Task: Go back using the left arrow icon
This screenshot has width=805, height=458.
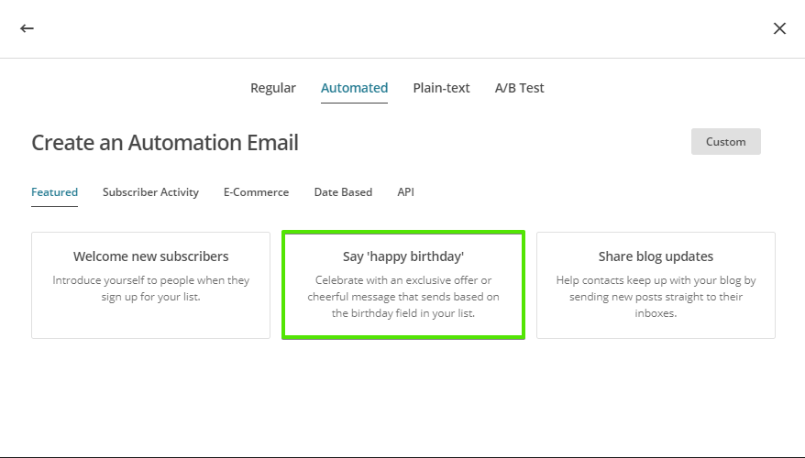Action: (27, 28)
